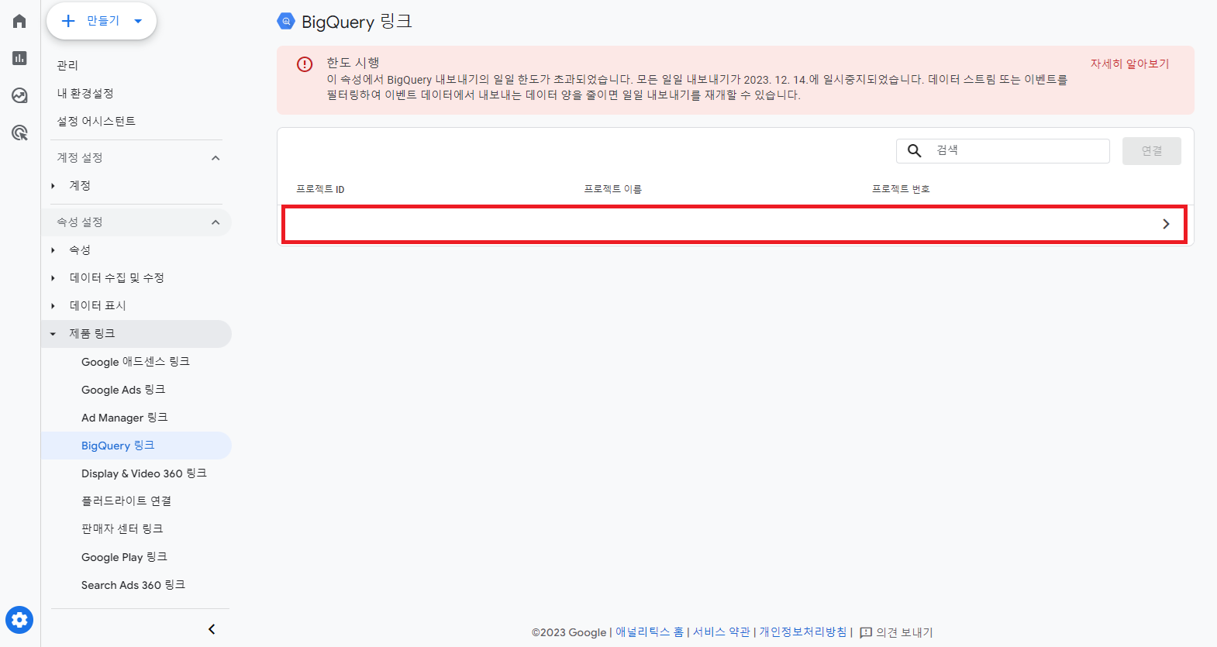Click the 연결 button

1152,151
